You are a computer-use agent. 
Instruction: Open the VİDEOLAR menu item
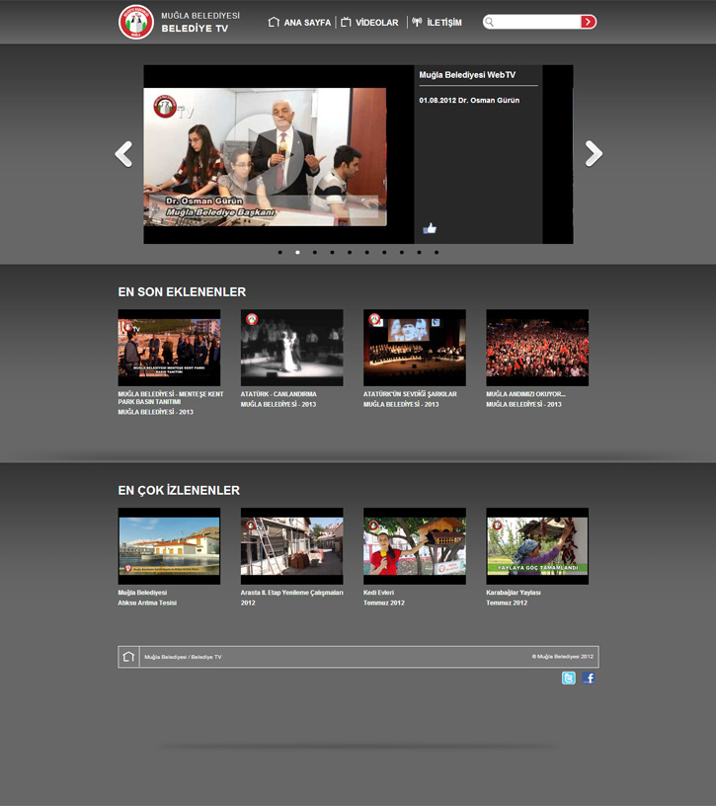[x=369, y=23]
